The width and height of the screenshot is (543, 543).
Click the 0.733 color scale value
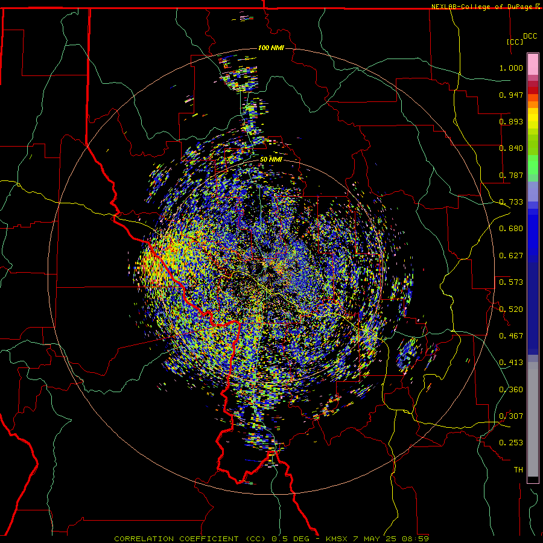coord(511,202)
